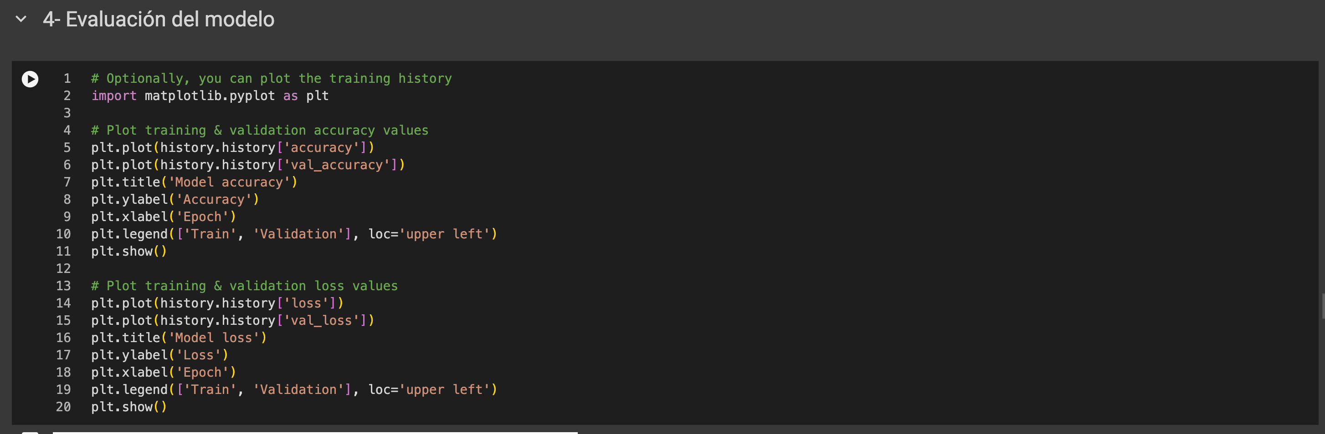Click the history['accuracy'] plot line

point(232,148)
